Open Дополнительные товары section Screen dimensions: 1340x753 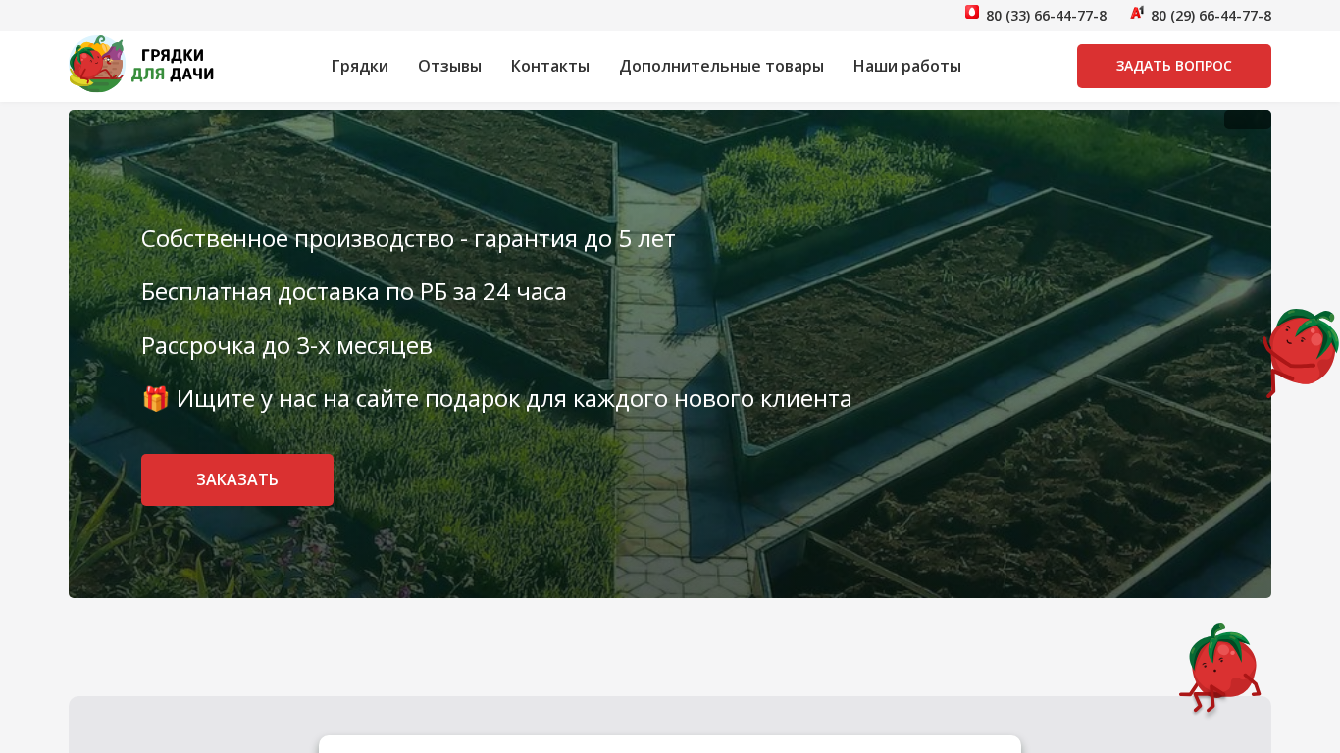point(721,66)
